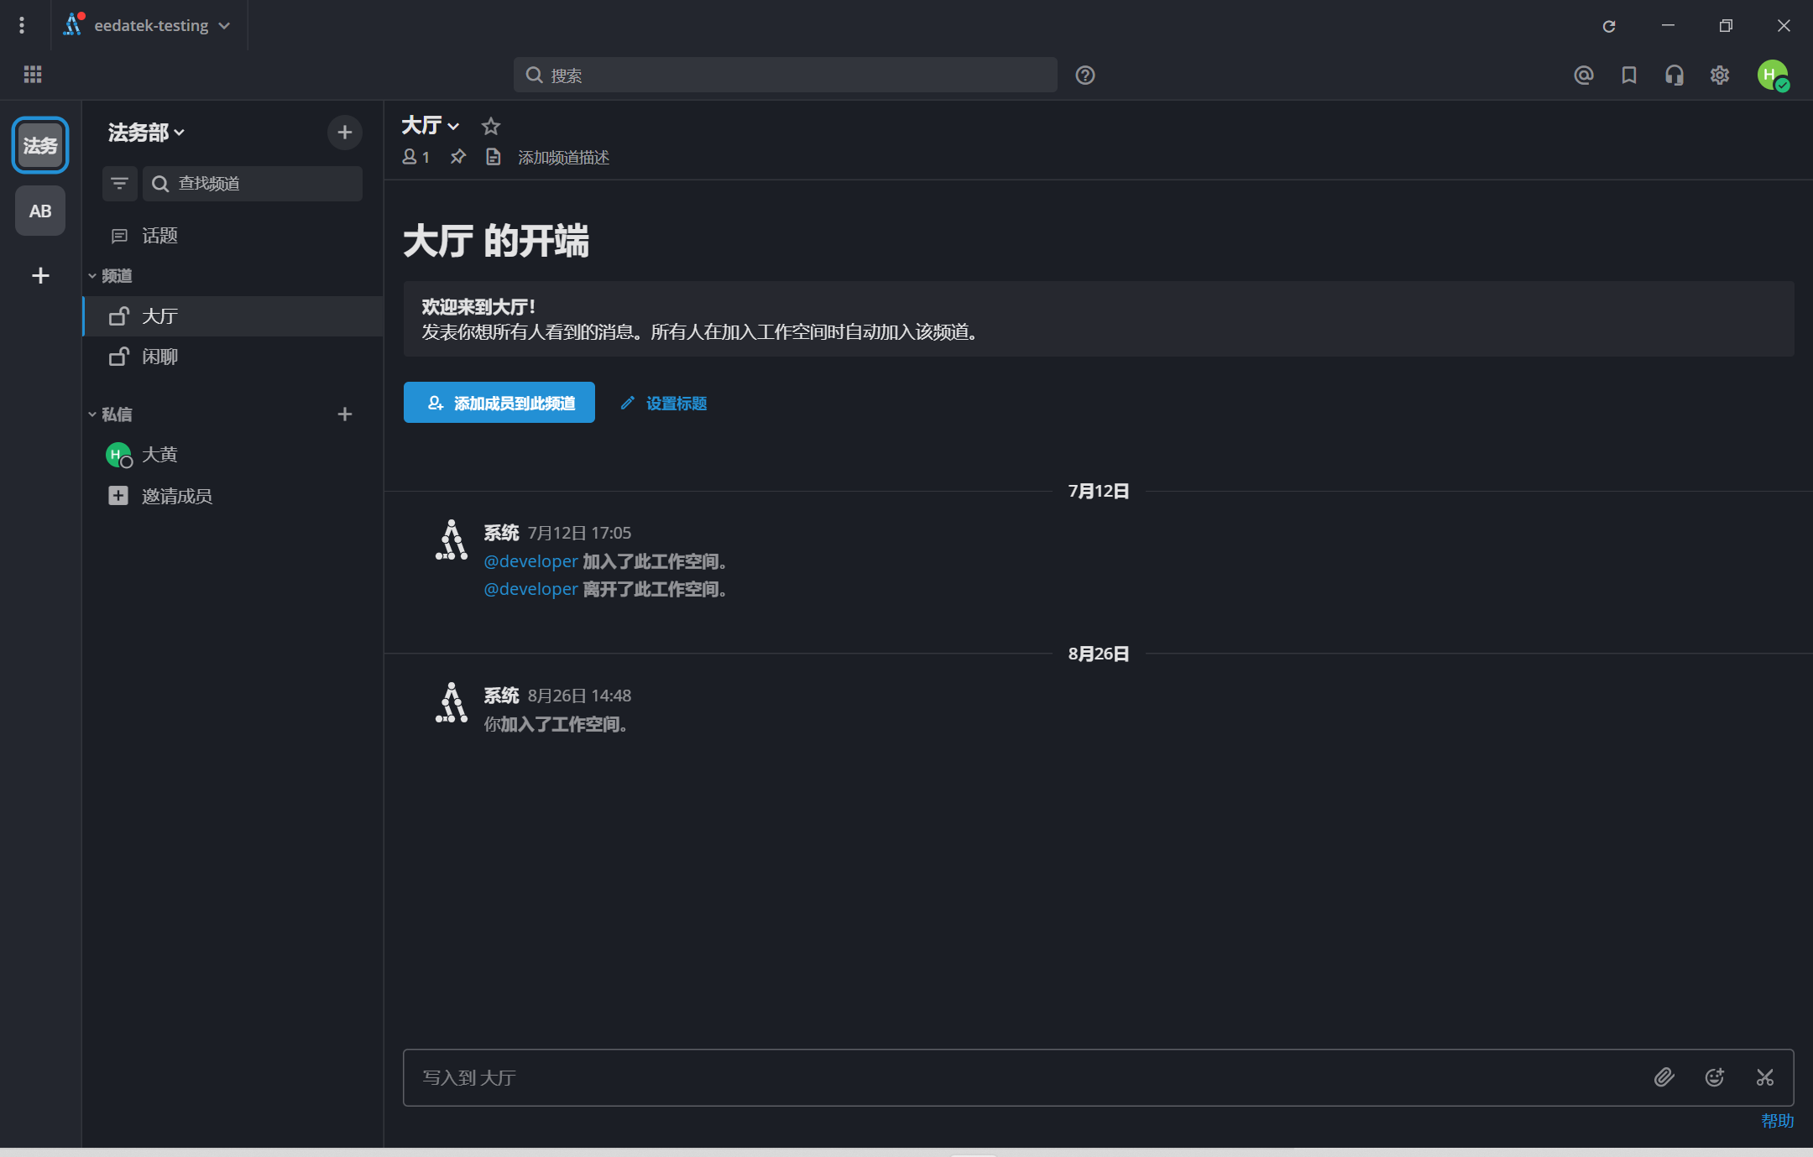Open the emoji picker in message box
This screenshot has height=1157, width=1813.
point(1715,1077)
